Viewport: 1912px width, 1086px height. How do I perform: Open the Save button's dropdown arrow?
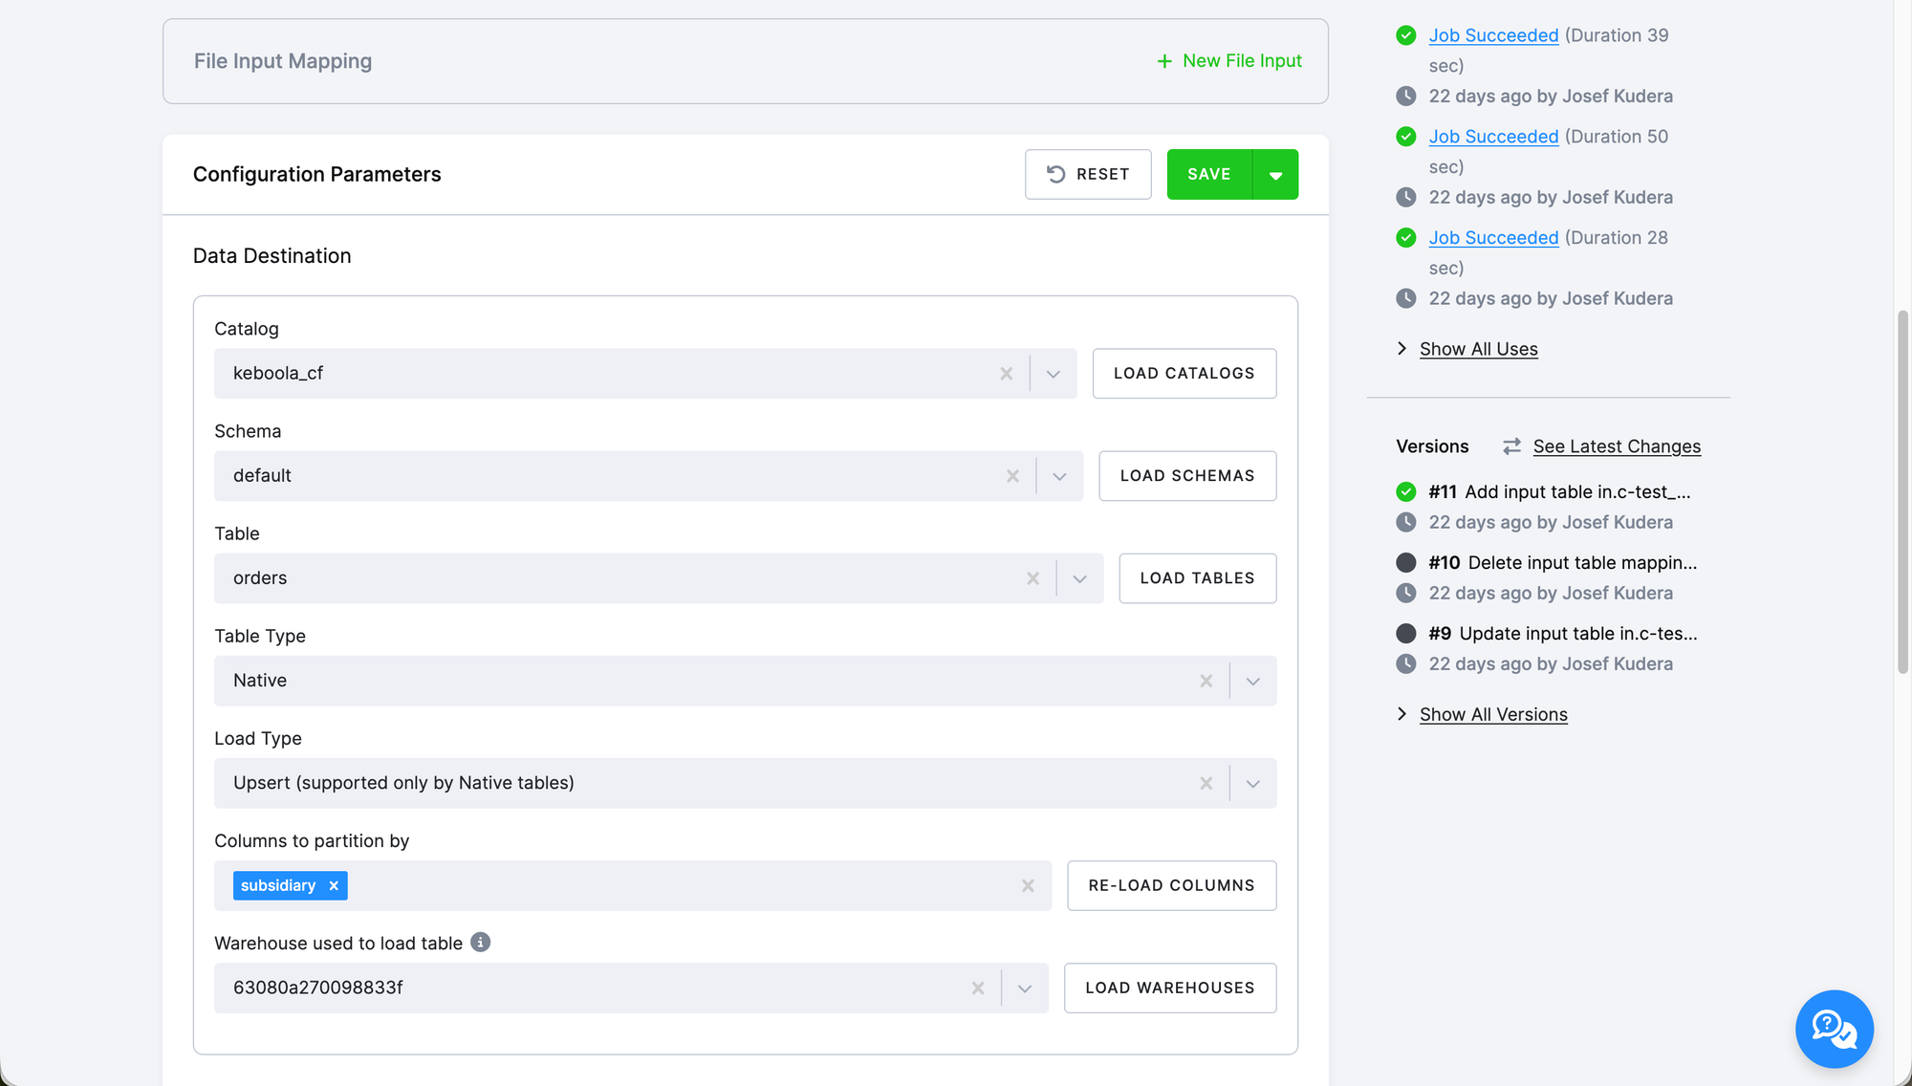[x=1275, y=175]
